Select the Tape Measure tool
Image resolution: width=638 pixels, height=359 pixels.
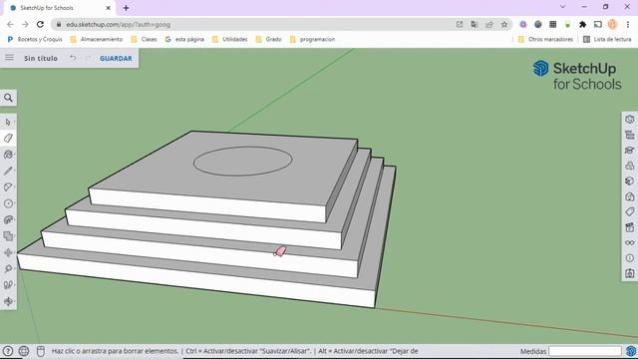pyautogui.click(x=8, y=268)
